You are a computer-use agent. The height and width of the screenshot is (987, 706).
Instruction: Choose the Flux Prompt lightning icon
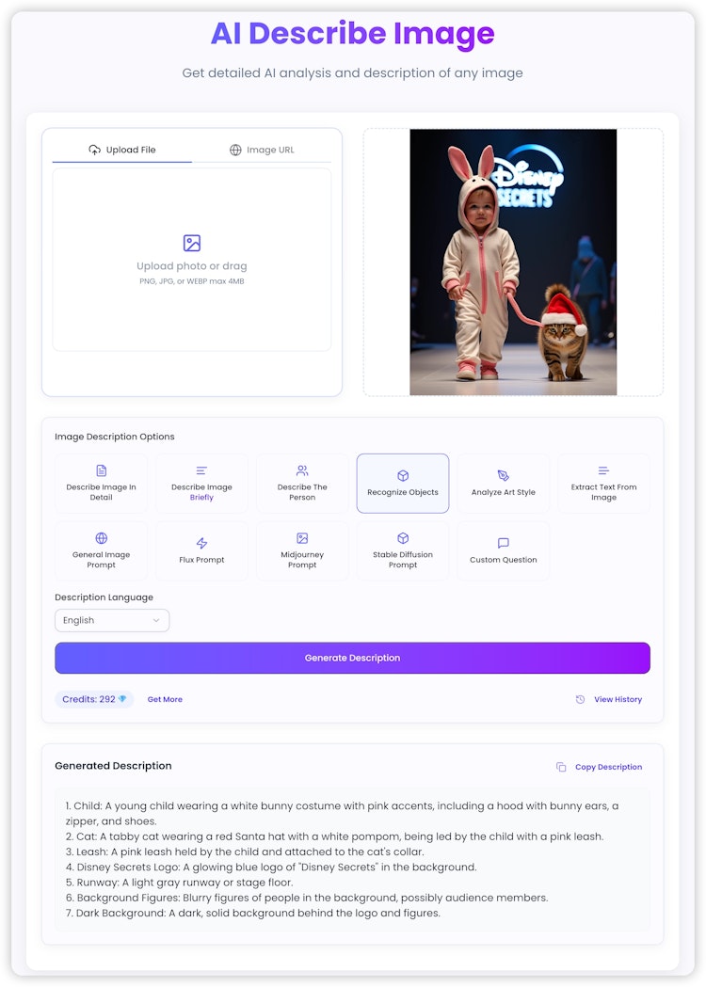(201, 543)
